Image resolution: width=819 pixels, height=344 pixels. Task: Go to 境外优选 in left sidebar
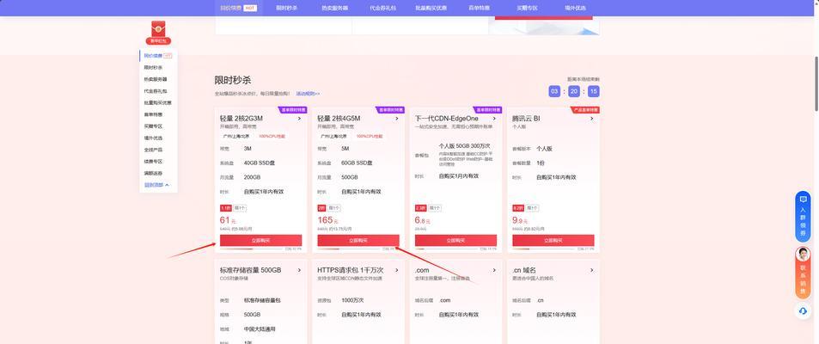click(x=153, y=138)
